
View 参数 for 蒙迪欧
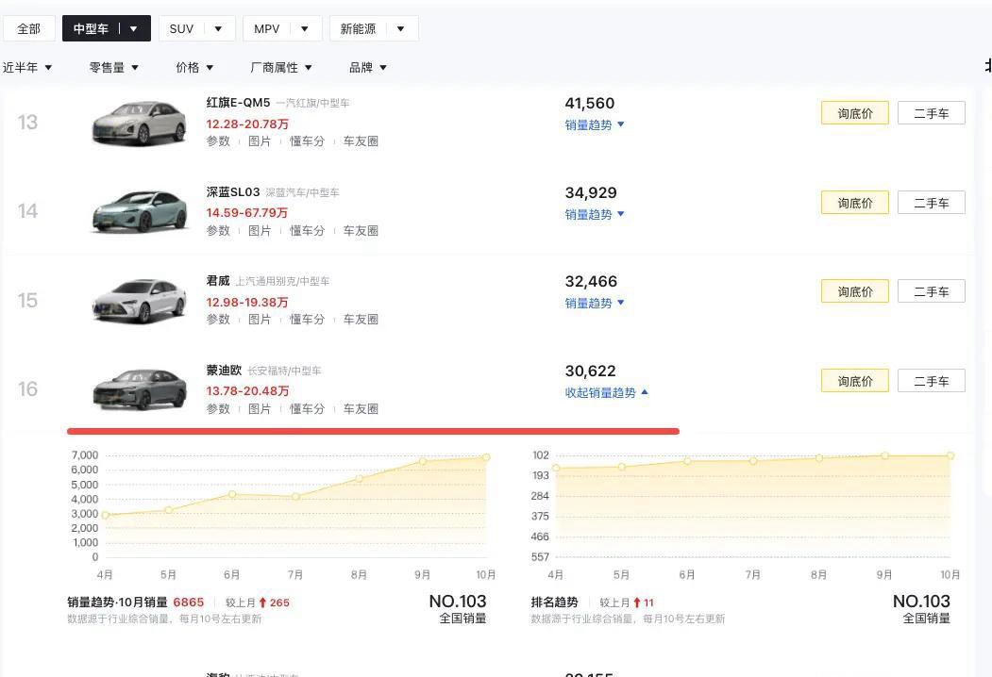pos(218,409)
